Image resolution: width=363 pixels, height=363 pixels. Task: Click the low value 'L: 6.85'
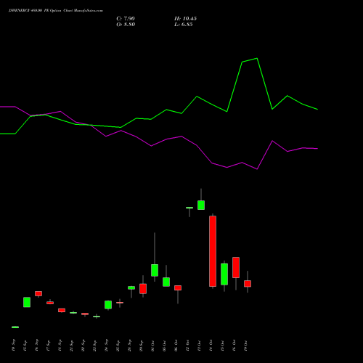184,25
